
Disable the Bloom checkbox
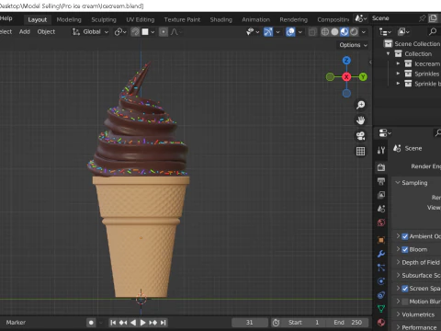click(405, 249)
